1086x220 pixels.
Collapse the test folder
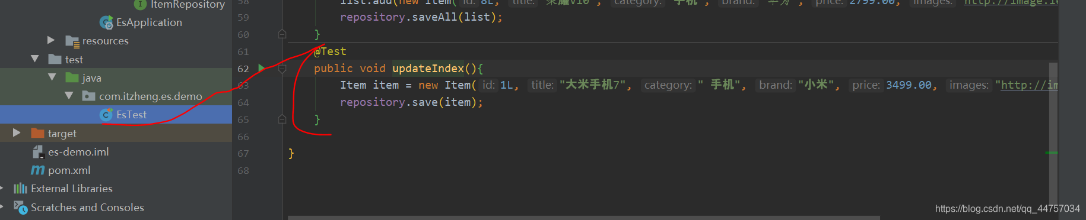[34, 59]
